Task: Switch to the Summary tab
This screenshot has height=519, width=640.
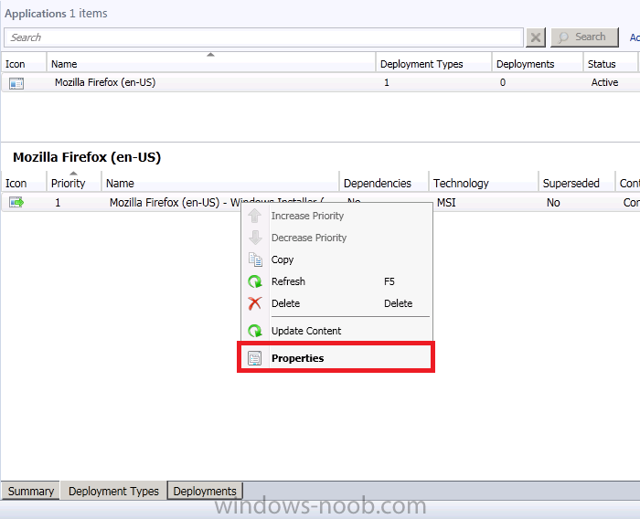Action: (x=30, y=491)
